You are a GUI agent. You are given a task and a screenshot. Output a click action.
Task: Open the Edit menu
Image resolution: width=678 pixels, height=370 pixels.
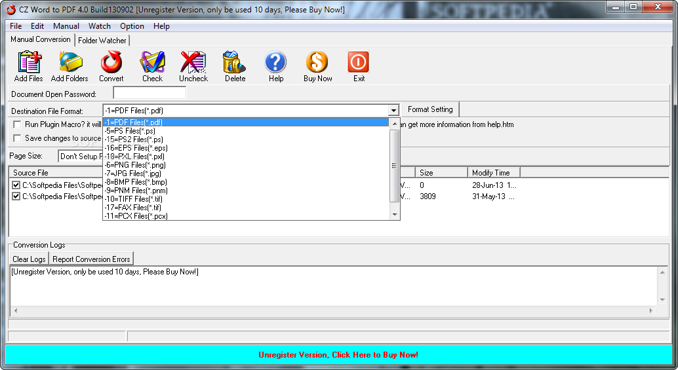click(37, 26)
